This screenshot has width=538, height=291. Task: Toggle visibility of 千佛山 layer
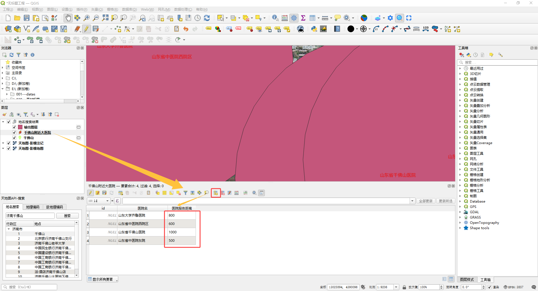pos(14,138)
